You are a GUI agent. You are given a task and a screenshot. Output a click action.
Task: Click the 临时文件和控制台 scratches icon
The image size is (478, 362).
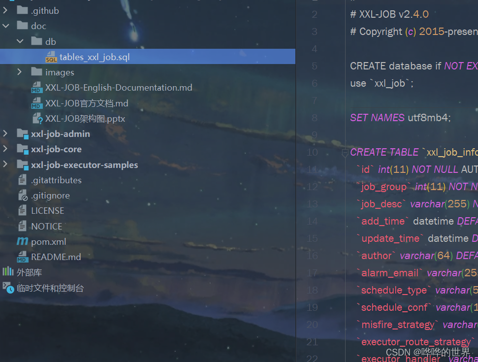point(8,287)
